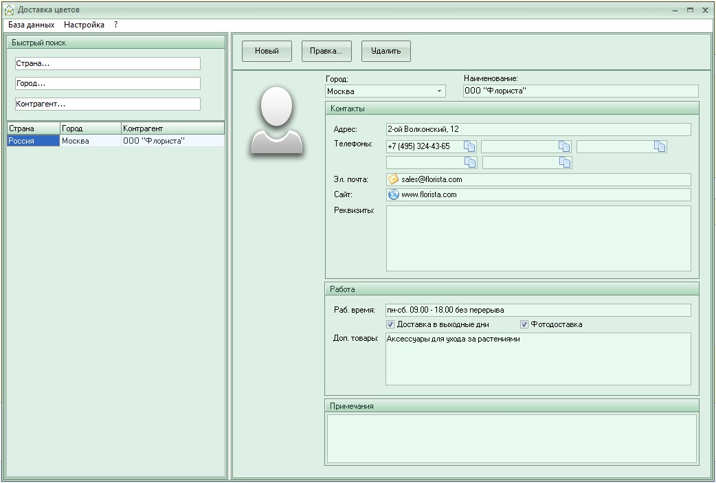The width and height of the screenshot is (716, 483).
Task: Toggle the Доставка в выходные дни checkbox
Action: click(390, 324)
